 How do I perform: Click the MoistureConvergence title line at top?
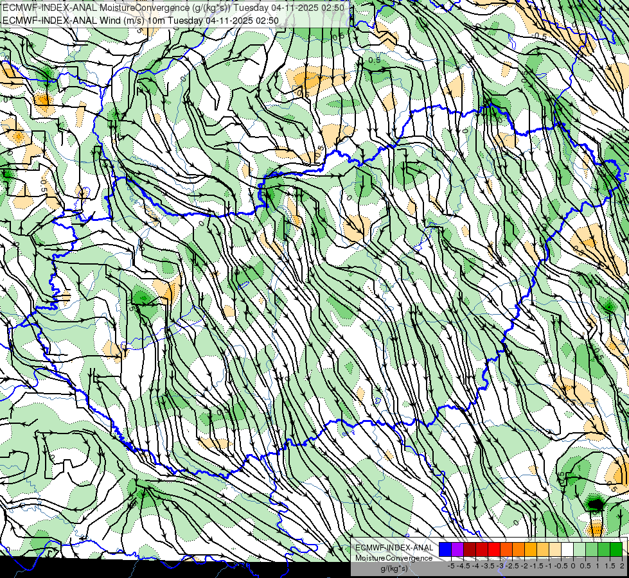click(x=173, y=8)
